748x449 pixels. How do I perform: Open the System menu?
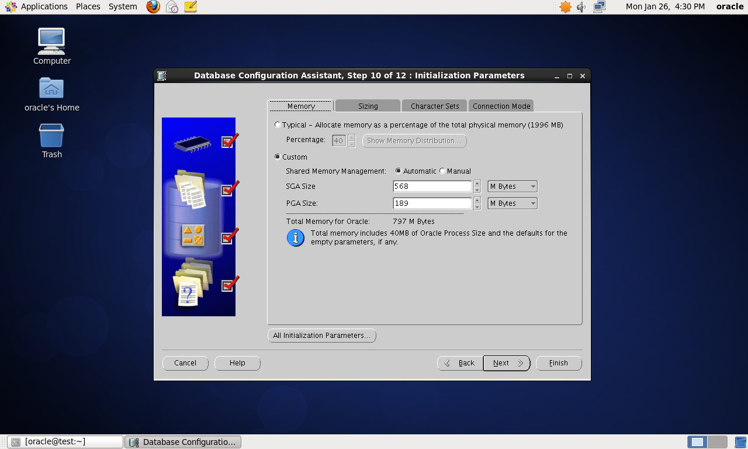coord(123,6)
